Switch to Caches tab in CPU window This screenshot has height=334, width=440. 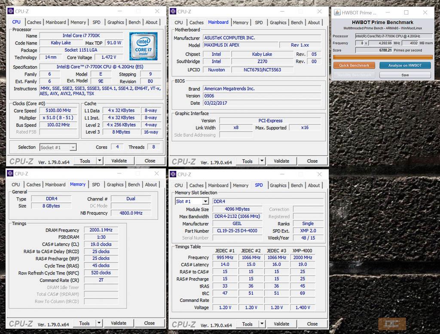[x=34, y=22]
